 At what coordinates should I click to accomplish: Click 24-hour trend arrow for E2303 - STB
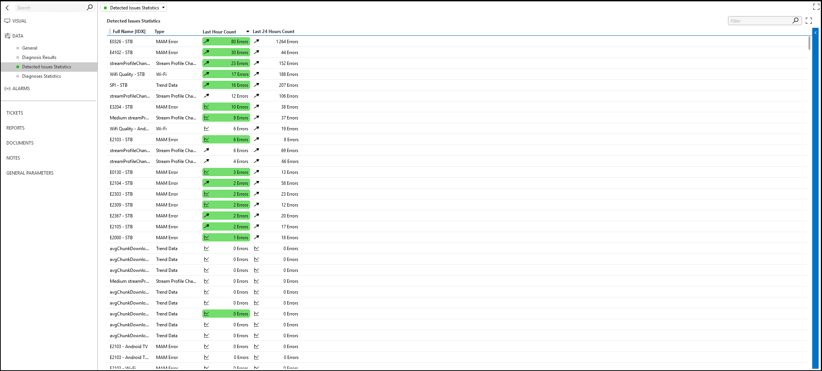tap(256, 194)
